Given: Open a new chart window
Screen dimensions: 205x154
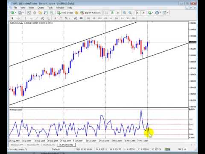Looking at the screenshot, I should click(12, 13).
